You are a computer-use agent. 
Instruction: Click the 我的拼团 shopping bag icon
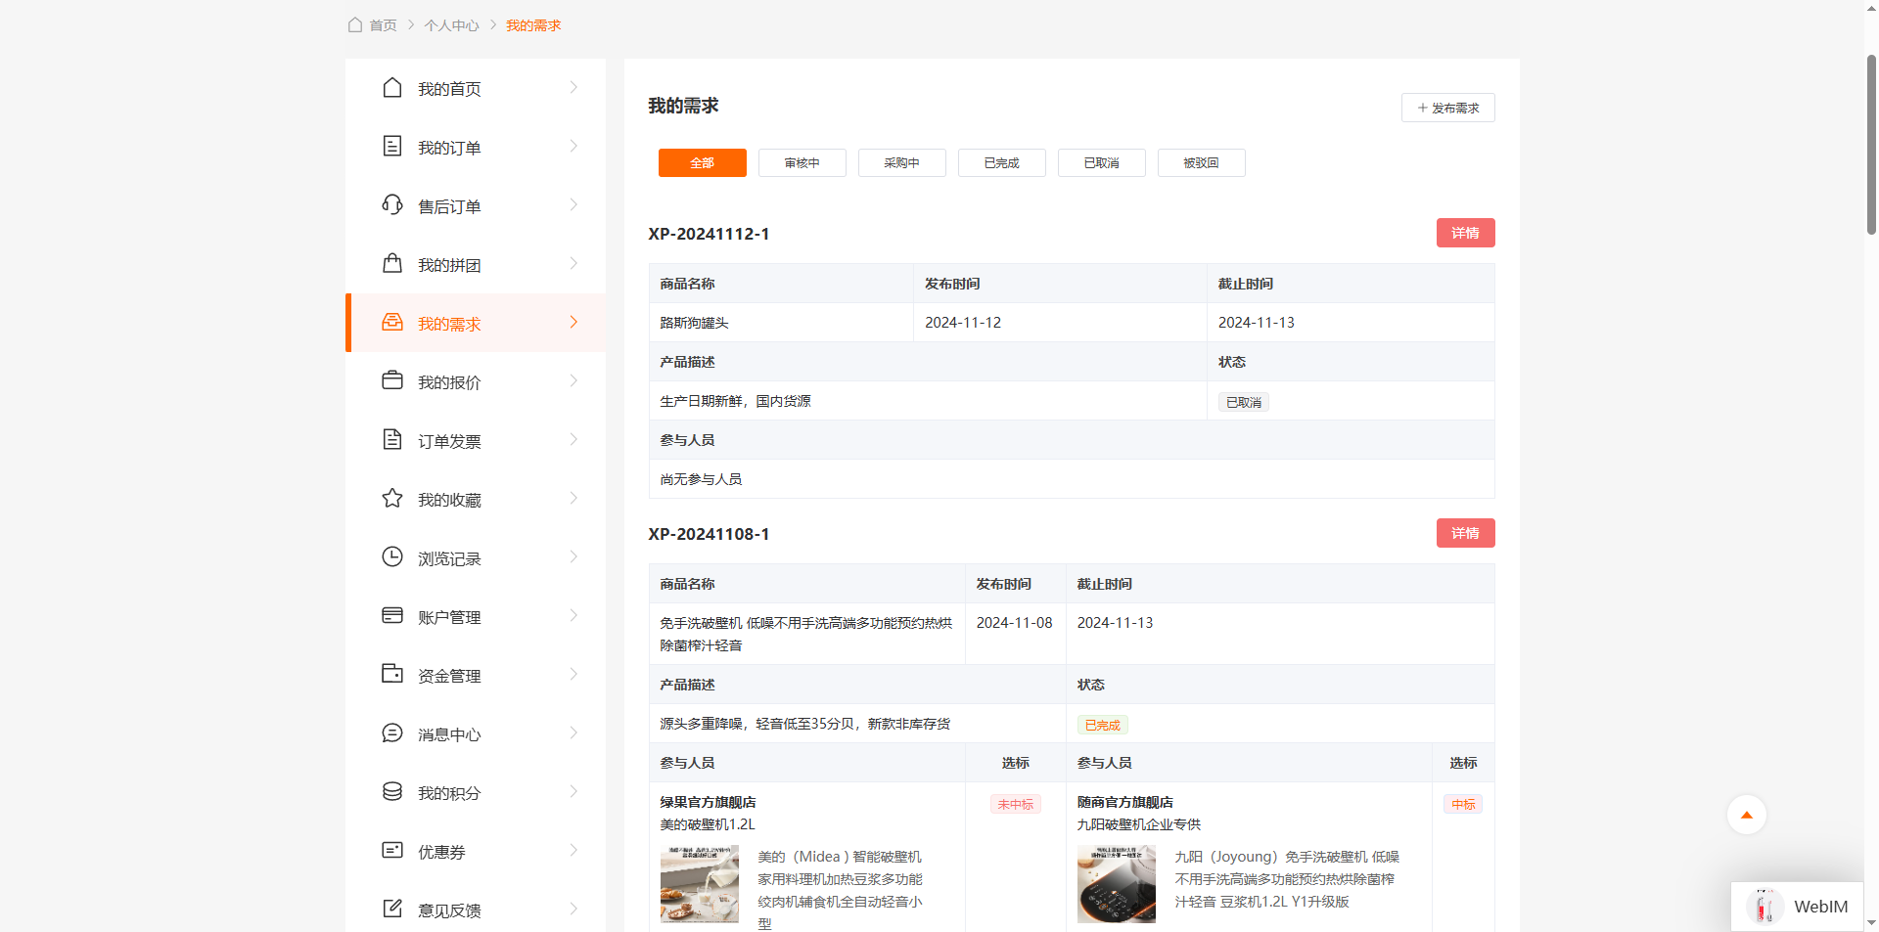(x=392, y=264)
